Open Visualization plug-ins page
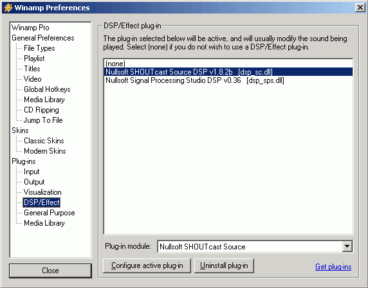Viewport: 368px width, 288px height. (42, 192)
